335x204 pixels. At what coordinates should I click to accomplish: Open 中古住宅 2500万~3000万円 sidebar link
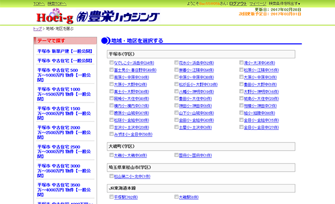[64, 152]
